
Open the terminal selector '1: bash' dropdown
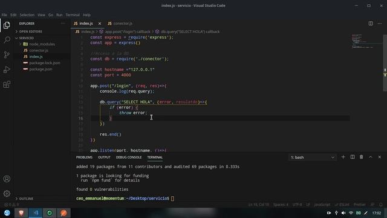(x=312, y=157)
